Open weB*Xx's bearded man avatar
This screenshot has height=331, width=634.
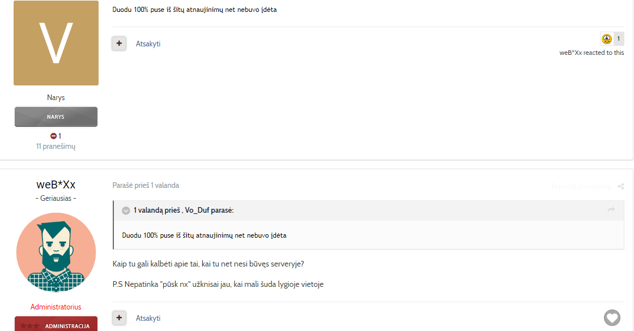click(56, 252)
